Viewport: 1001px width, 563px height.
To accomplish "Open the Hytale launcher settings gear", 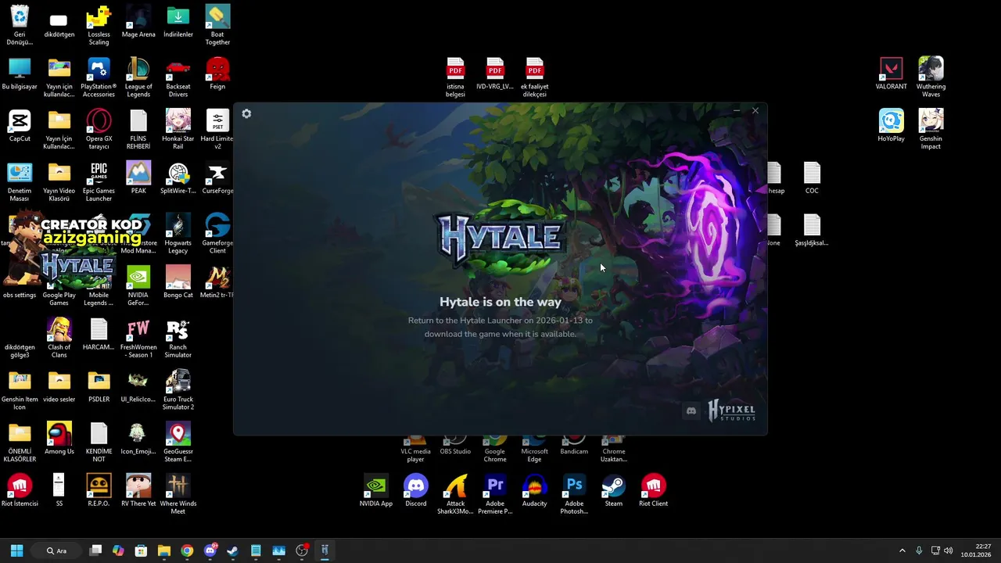I will pyautogui.click(x=246, y=114).
